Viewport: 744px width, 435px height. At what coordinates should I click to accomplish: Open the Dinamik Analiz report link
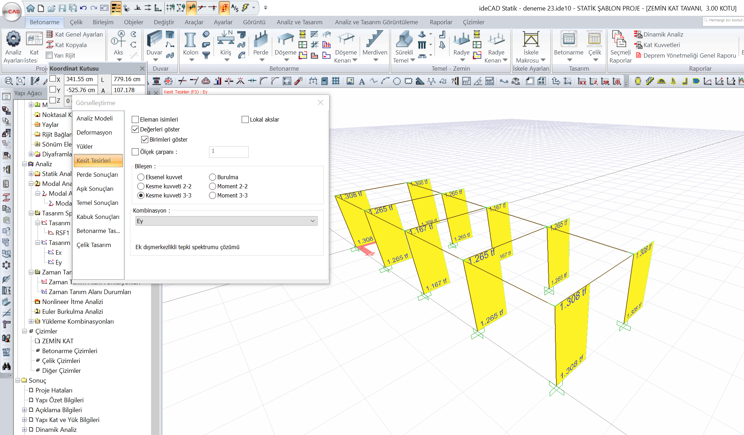tap(659, 34)
